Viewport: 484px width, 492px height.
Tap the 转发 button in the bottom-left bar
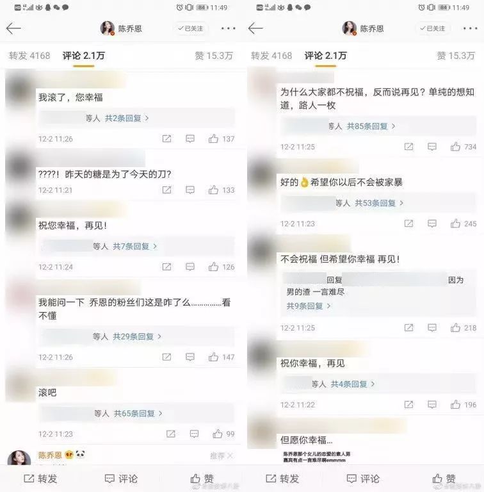click(40, 479)
